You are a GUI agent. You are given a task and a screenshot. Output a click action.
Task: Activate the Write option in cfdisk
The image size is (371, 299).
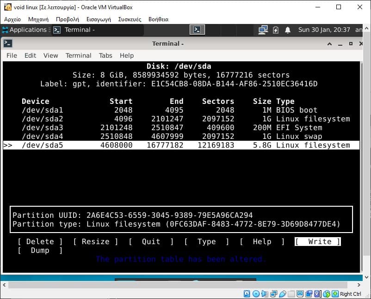(318, 241)
